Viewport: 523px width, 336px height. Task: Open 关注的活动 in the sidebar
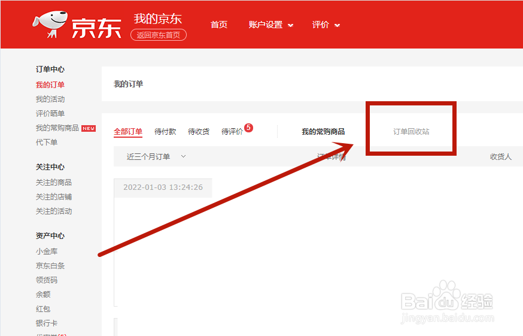point(54,211)
